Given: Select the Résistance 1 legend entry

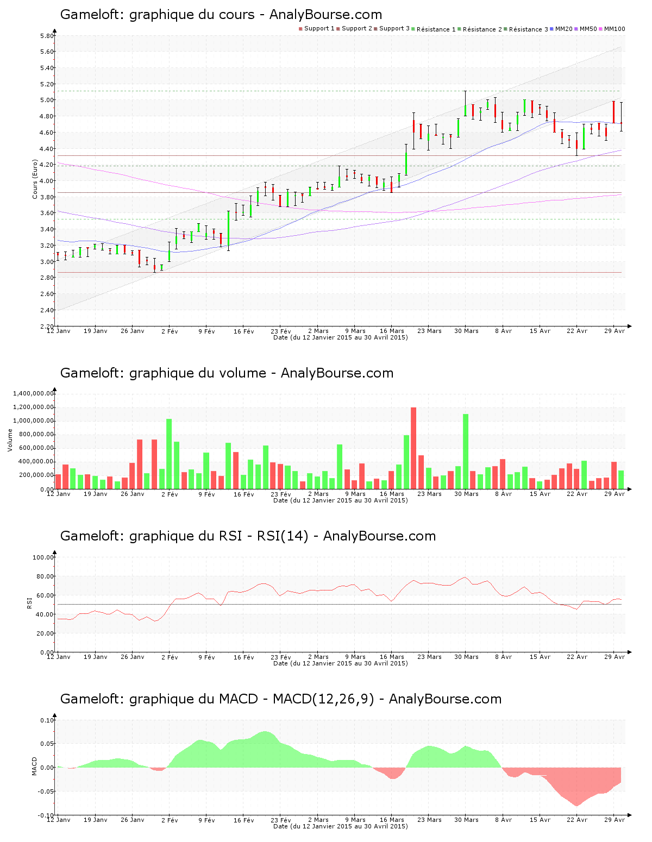Looking at the screenshot, I should 434,29.
